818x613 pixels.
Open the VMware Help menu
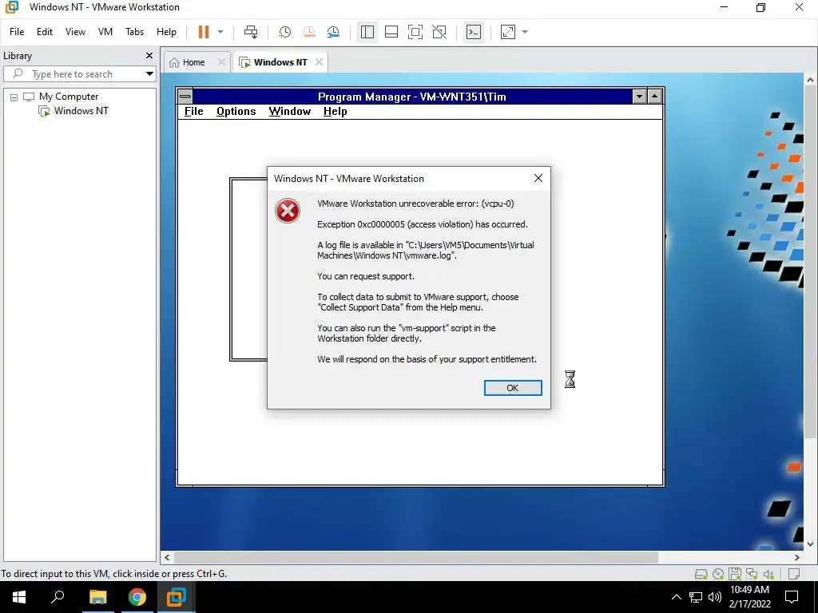(166, 32)
